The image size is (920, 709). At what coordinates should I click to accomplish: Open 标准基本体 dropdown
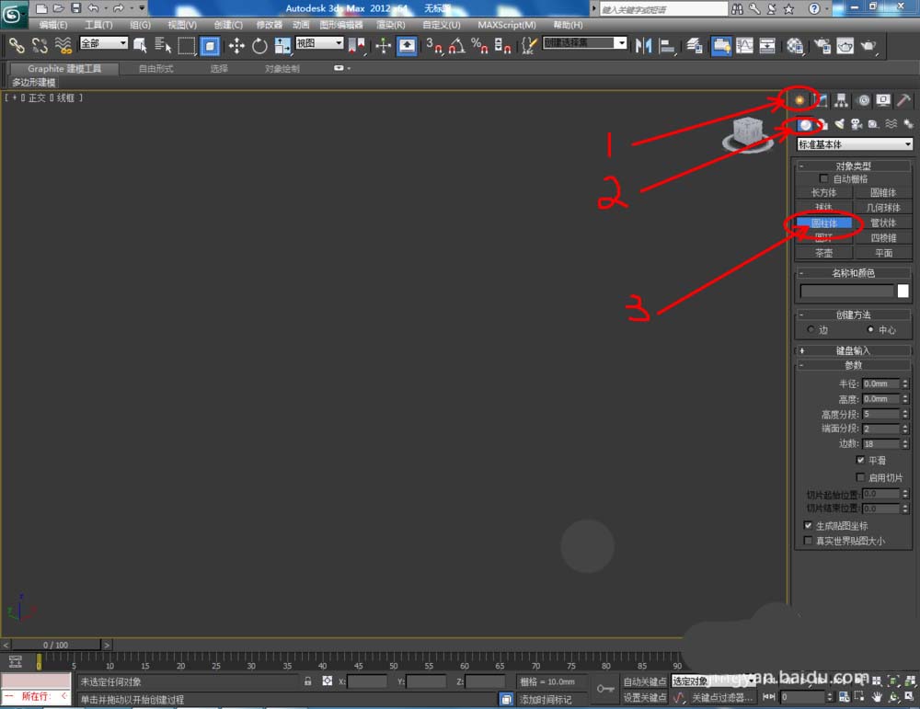pyautogui.click(x=855, y=144)
